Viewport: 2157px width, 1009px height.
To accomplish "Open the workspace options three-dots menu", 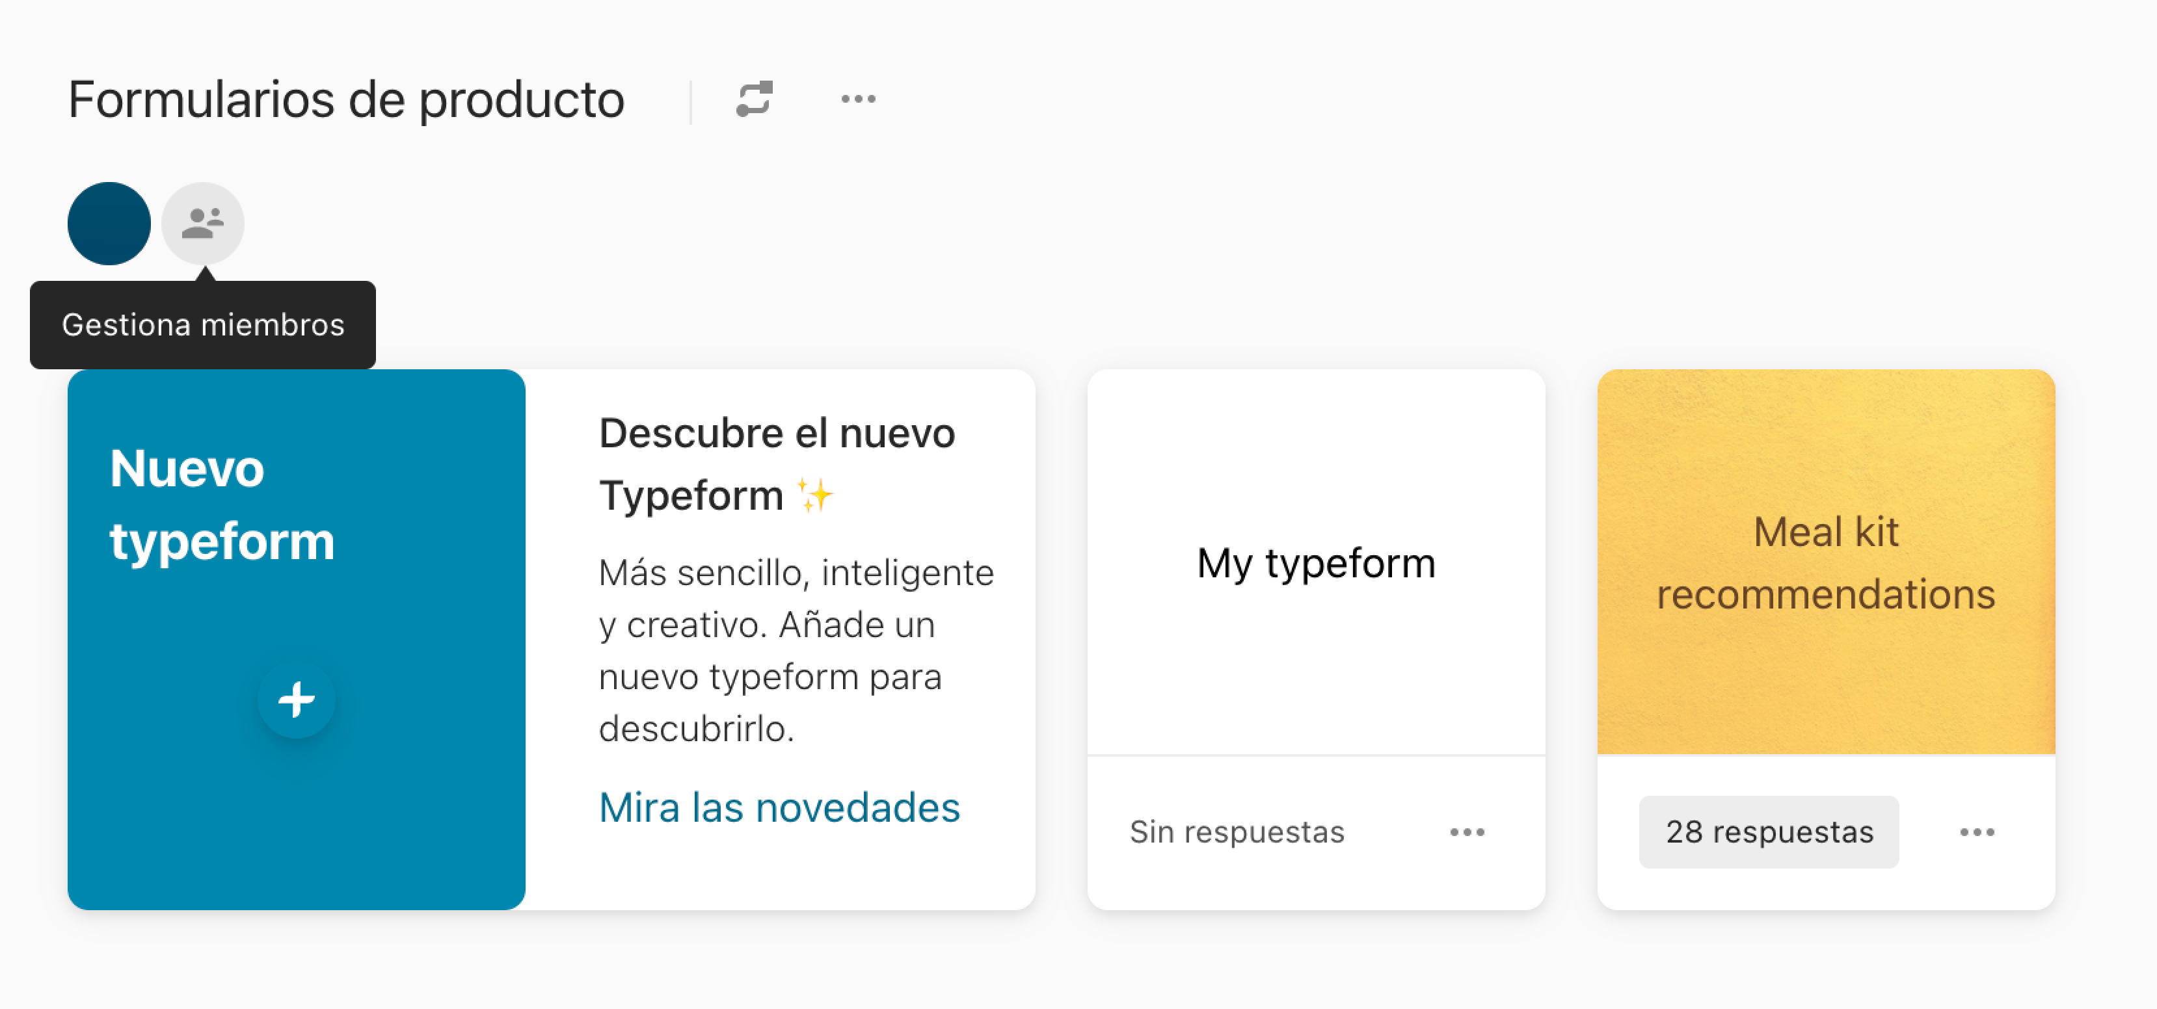I will 858,99.
